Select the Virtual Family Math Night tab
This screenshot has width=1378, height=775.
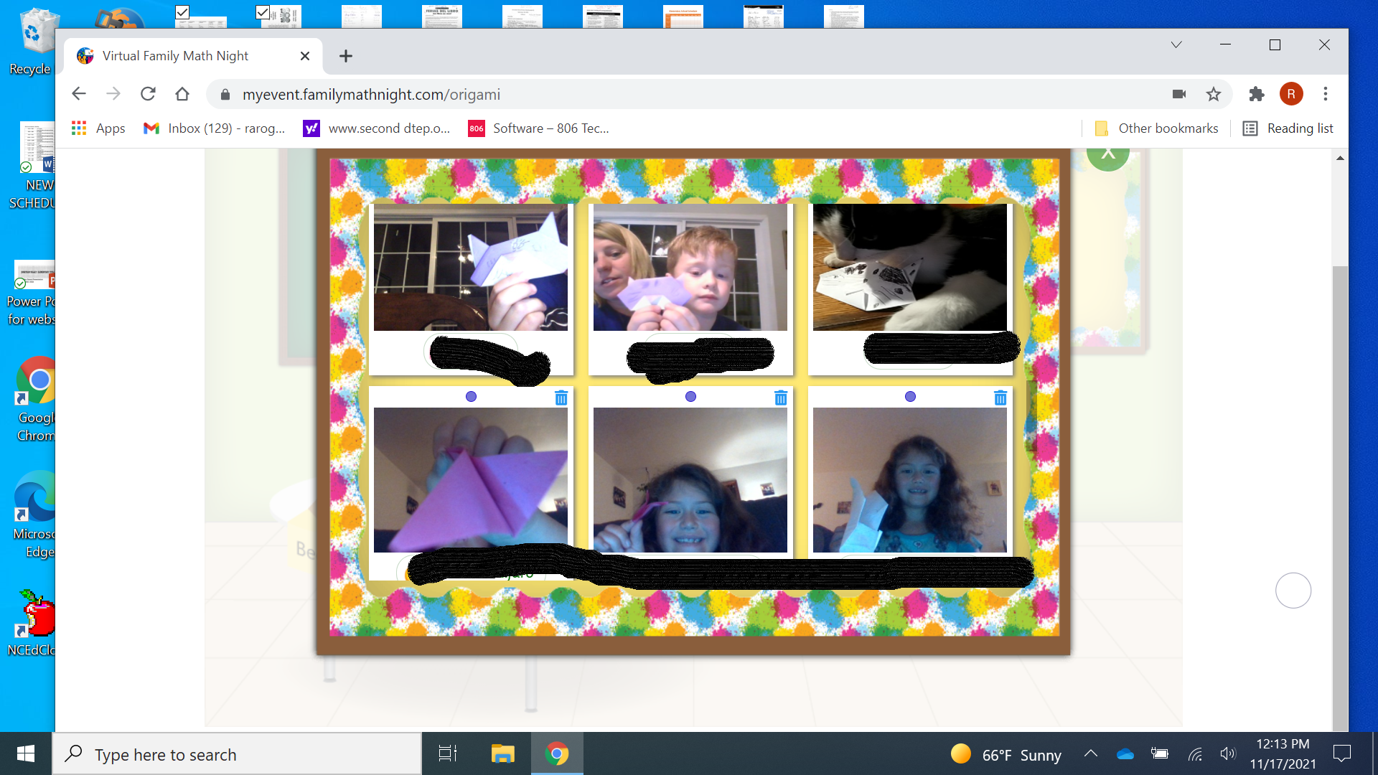click(x=176, y=56)
